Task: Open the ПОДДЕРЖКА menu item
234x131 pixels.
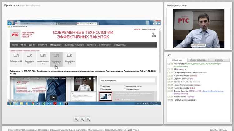Action: pos(120,45)
